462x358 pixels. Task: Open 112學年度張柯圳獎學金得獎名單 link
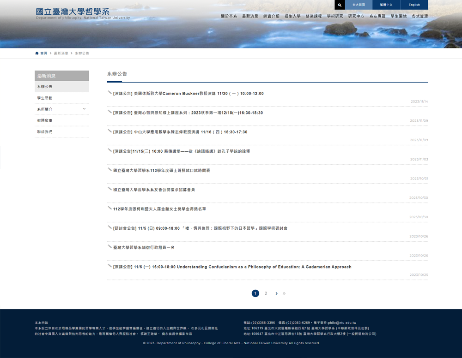(x=159, y=209)
